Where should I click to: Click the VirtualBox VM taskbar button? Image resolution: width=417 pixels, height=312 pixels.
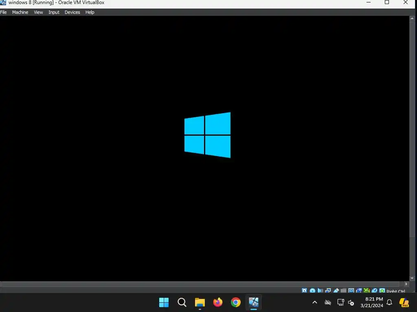[254, 302]
